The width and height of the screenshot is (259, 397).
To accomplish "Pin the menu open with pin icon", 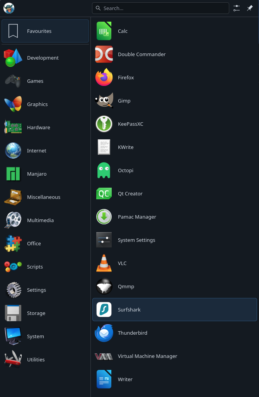I will point(250,8).
